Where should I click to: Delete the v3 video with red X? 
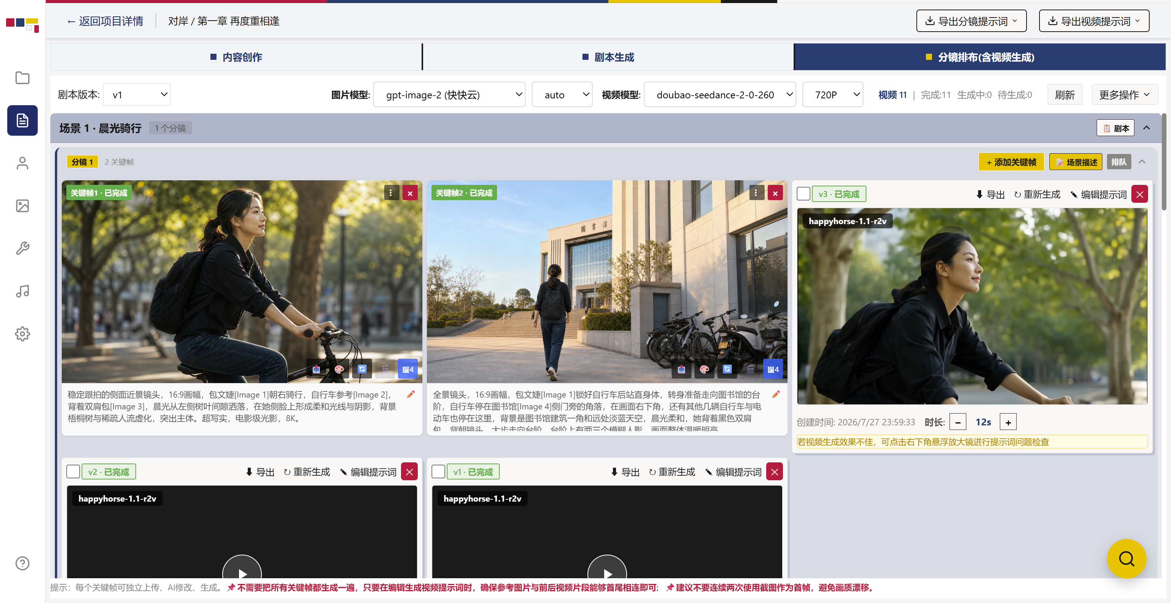[1140, 194]
